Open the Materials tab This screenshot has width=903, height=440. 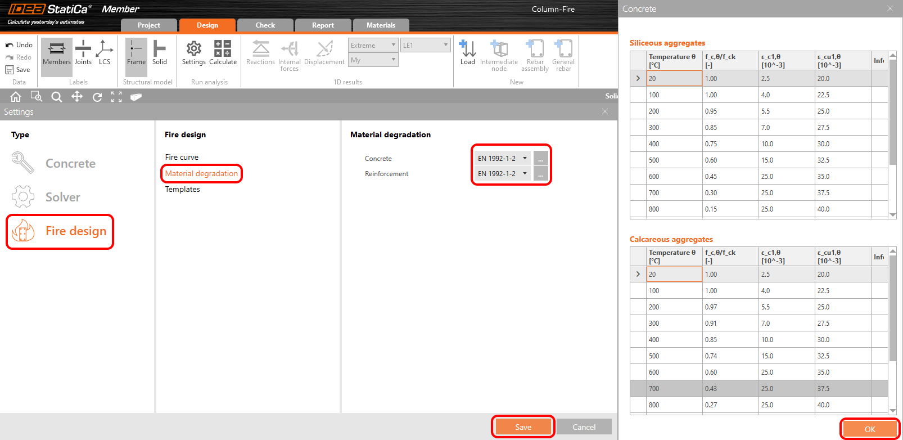(x=381, y=25)
